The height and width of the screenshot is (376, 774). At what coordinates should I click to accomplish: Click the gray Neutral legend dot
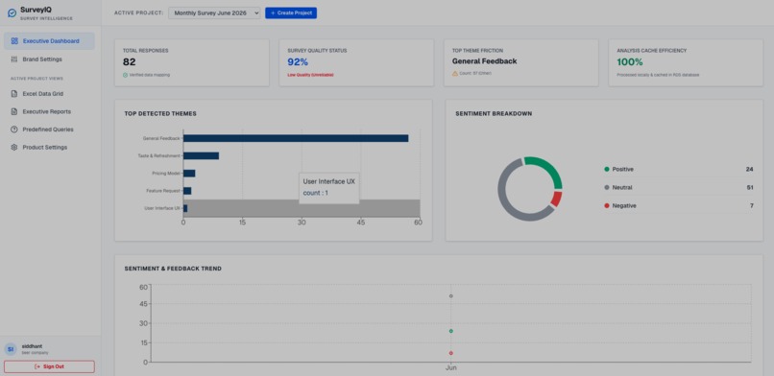tap(607, 187)
